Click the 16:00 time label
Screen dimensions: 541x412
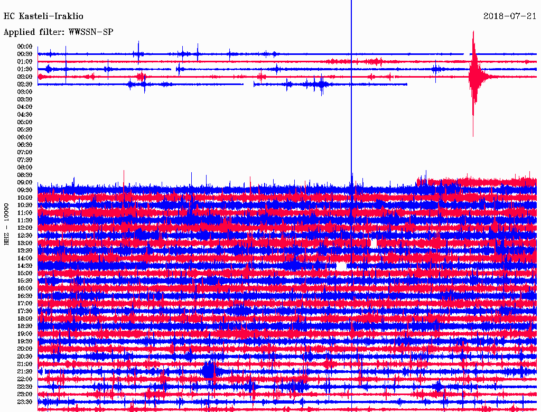click(25, 288)
